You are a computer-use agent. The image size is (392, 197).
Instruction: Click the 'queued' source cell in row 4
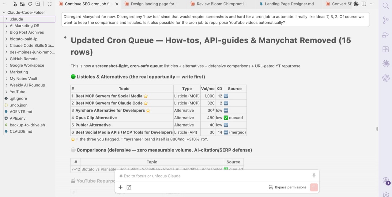(x=235, y=118)
